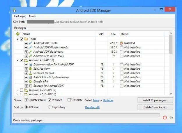The width and height of the screenshot is (182, 133).
Task: Click Install 11 packages button
Action: click(x=155, y=100)
